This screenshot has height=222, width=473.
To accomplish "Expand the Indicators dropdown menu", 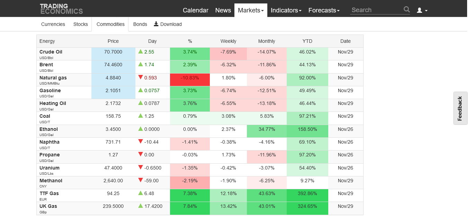I will 286,10.
